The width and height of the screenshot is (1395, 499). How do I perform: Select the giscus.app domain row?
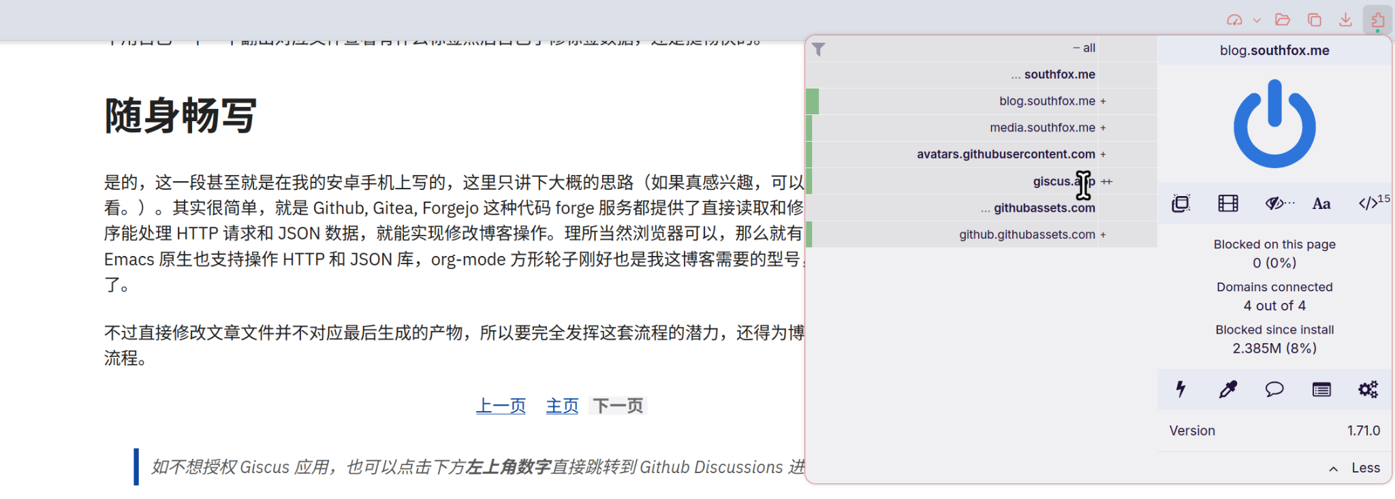pyautogui.click(x=982, y=181)
